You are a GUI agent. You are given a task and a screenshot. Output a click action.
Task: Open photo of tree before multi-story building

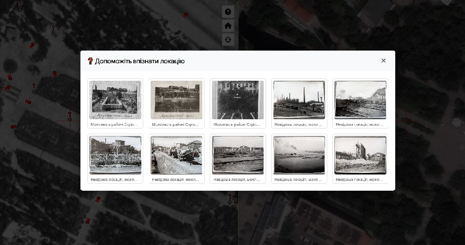coord(238,103)
